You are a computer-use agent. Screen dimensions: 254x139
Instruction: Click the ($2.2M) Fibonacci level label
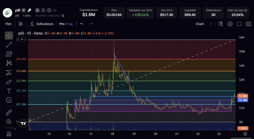pos(21,91)
